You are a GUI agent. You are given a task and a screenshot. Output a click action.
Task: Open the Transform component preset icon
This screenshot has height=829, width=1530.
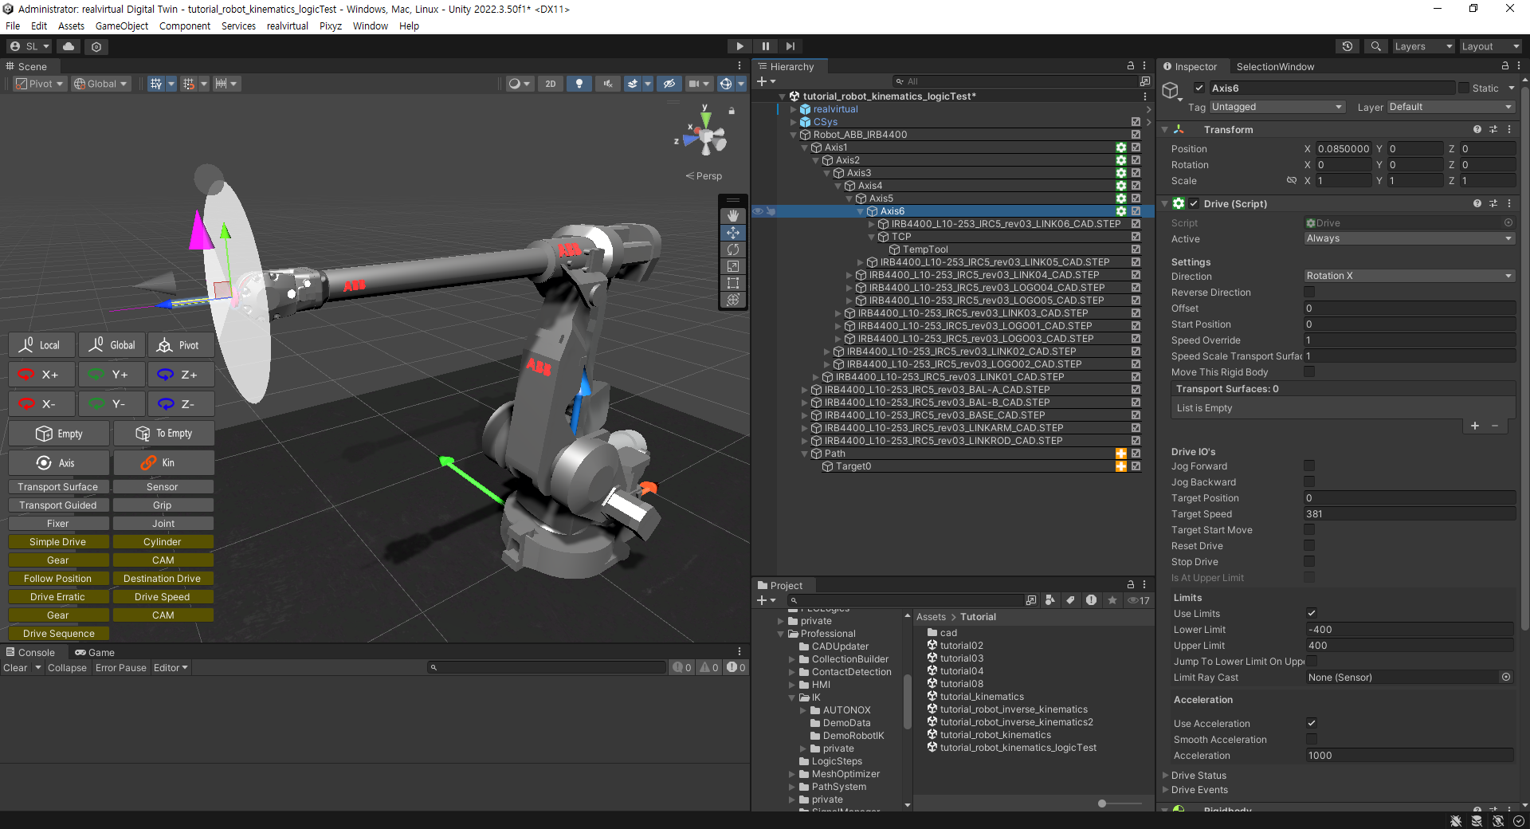pos(1493,129)
